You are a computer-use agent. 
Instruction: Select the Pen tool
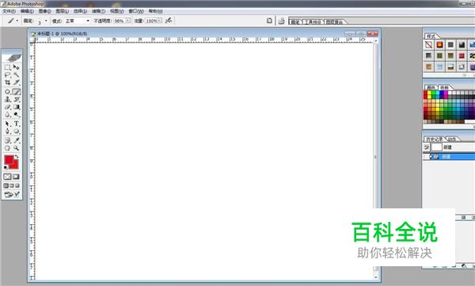pyautogui.click(x=8, y=132)
